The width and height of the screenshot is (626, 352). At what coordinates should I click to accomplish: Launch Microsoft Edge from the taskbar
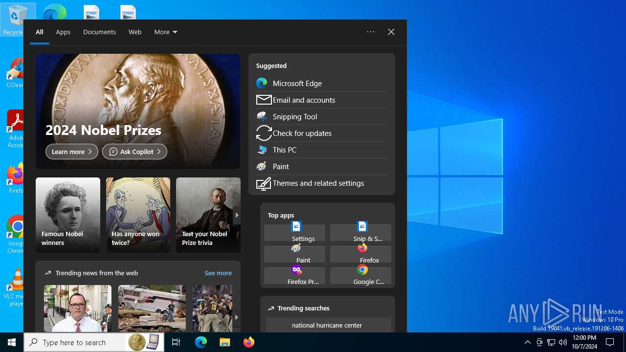201,342
